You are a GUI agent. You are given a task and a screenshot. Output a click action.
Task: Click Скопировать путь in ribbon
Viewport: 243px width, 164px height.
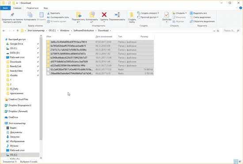pos(58,17)
